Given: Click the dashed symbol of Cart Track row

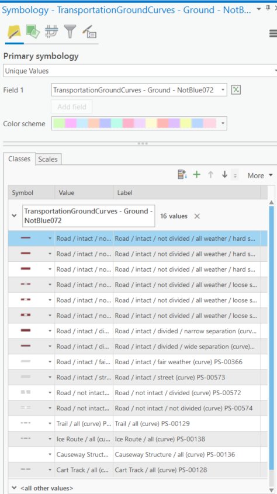Looking at the screenshot, I should click(x=26, y=470).
